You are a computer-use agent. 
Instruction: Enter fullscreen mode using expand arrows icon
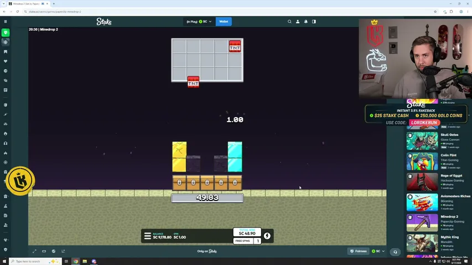34,251
